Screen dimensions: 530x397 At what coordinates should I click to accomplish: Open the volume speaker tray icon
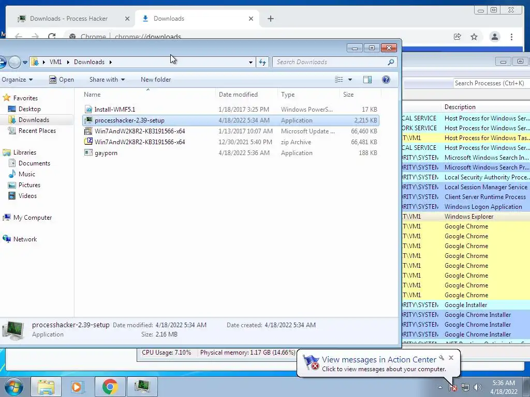pyautogui.click(x=477, y=388)
